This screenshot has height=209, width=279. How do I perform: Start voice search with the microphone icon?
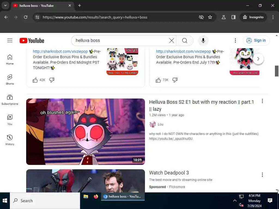pyautogui.click(x=203, y=41)
